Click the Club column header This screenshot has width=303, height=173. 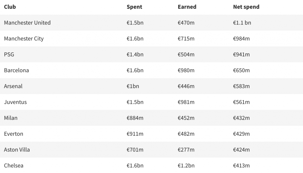coord(10,7)
